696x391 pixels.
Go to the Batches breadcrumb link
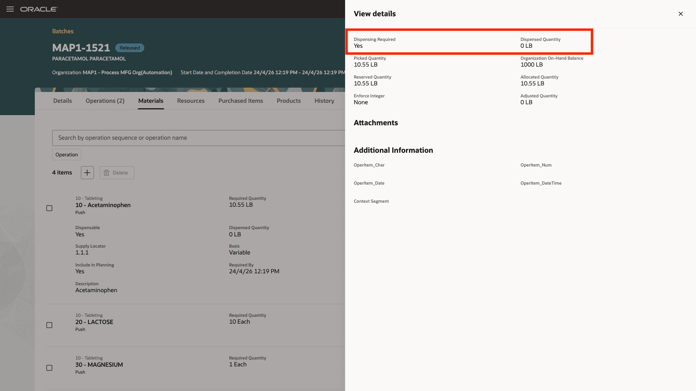click(x=63, y=31)
